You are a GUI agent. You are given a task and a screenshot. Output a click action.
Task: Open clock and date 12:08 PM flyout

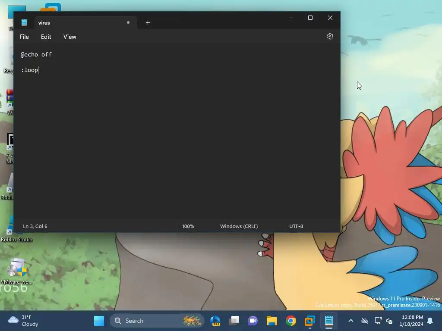[x=411, y=321]
